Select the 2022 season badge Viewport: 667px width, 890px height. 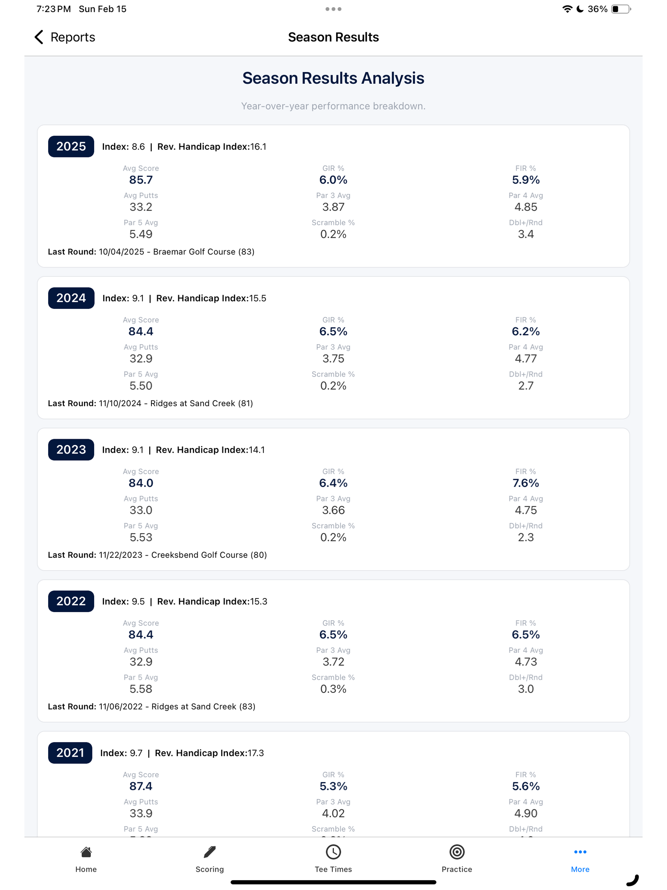(x=71, y=601)
